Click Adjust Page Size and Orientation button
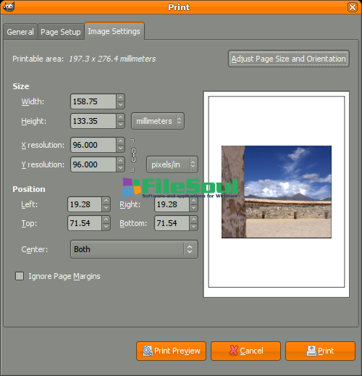 point(289,59)
